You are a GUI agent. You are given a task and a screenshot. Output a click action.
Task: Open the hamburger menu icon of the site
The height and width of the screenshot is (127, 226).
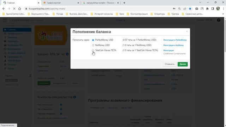tap(5, 20)
